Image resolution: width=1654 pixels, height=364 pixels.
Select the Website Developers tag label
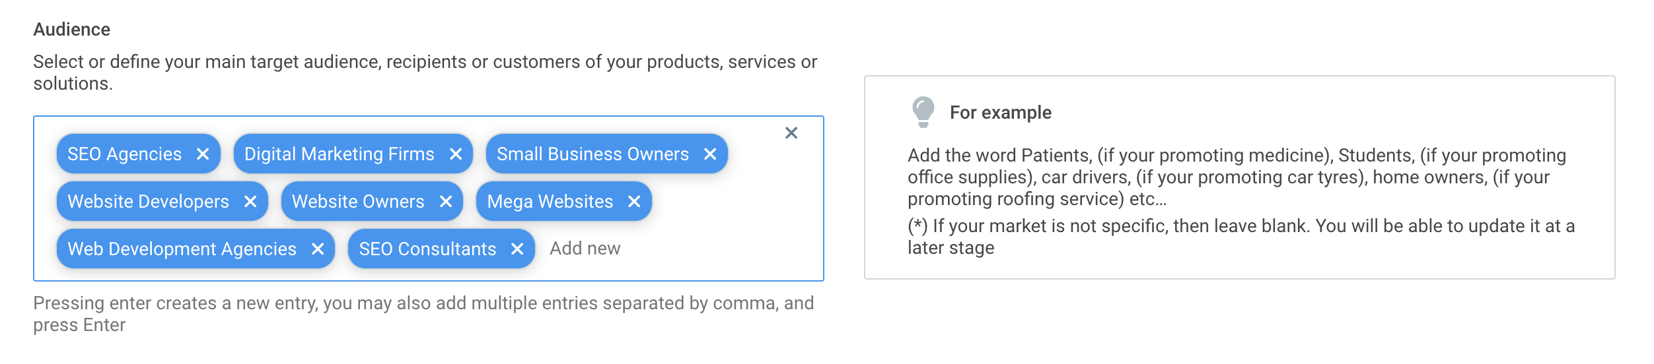click(x=148, y=202)
